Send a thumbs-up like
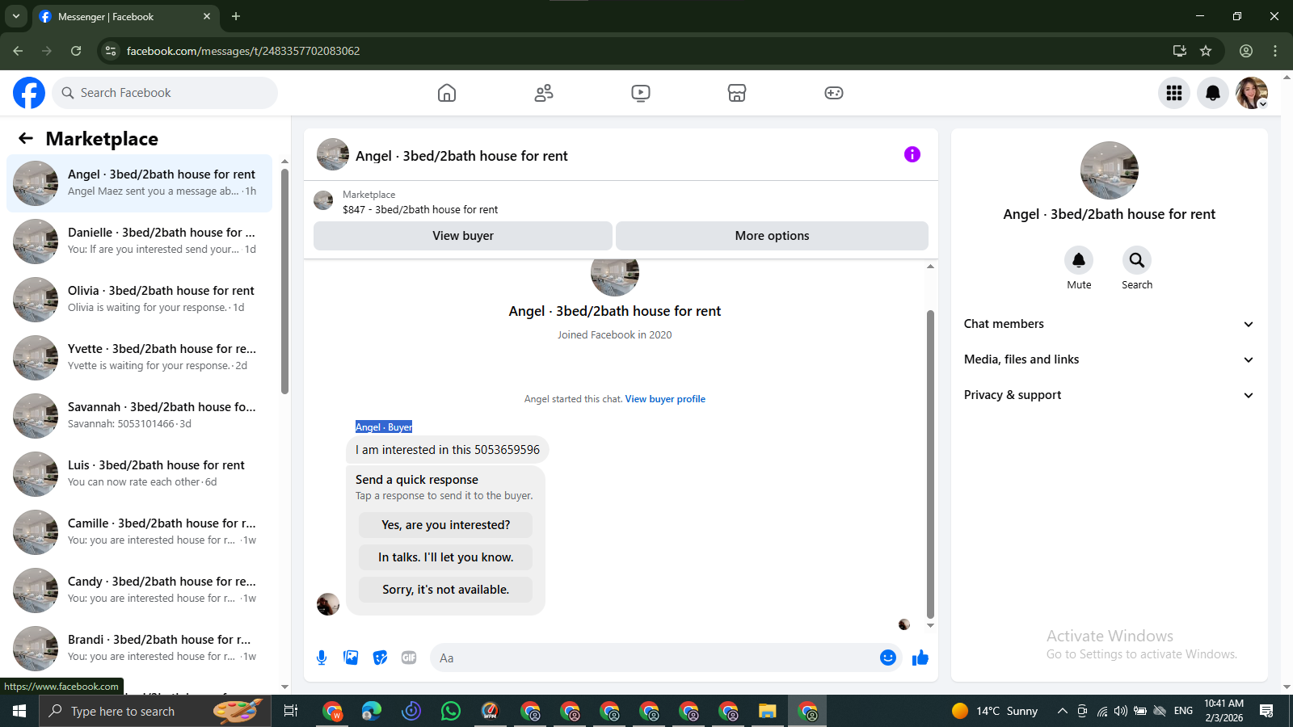The height and width of the screenshot is (727, 1293). pyautogui.click(x=920, y=658)
